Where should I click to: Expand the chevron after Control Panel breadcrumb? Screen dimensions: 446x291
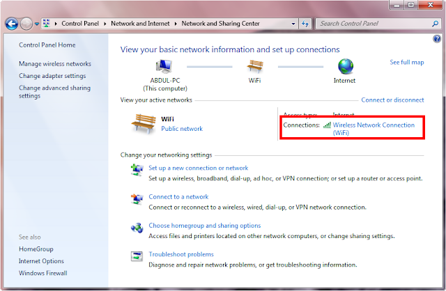pyautogui.click(x=105, y=24)
